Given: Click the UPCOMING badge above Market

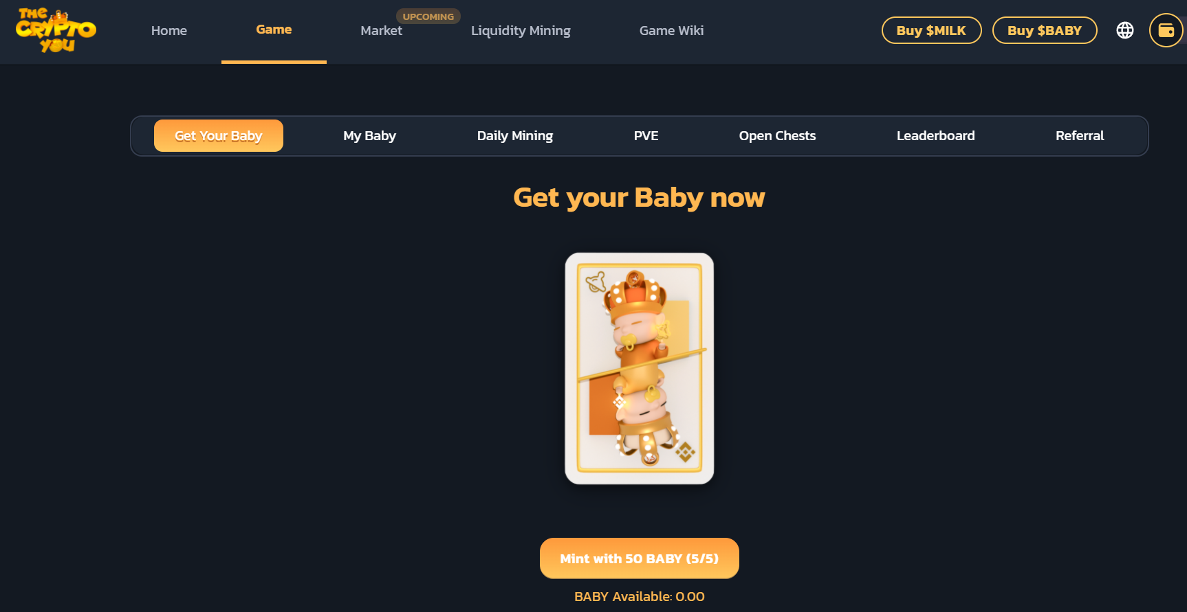Looking at the screenshot, I should click(428, 16).
